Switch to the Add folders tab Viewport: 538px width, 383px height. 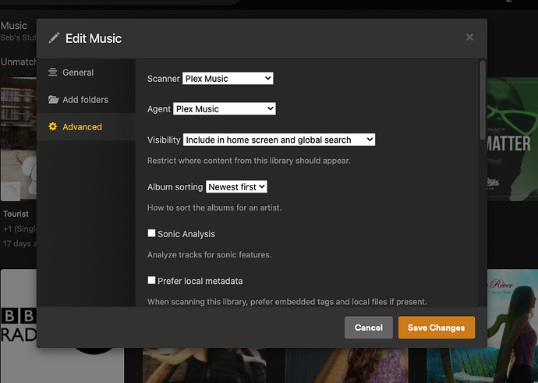(x=85, y=100)
